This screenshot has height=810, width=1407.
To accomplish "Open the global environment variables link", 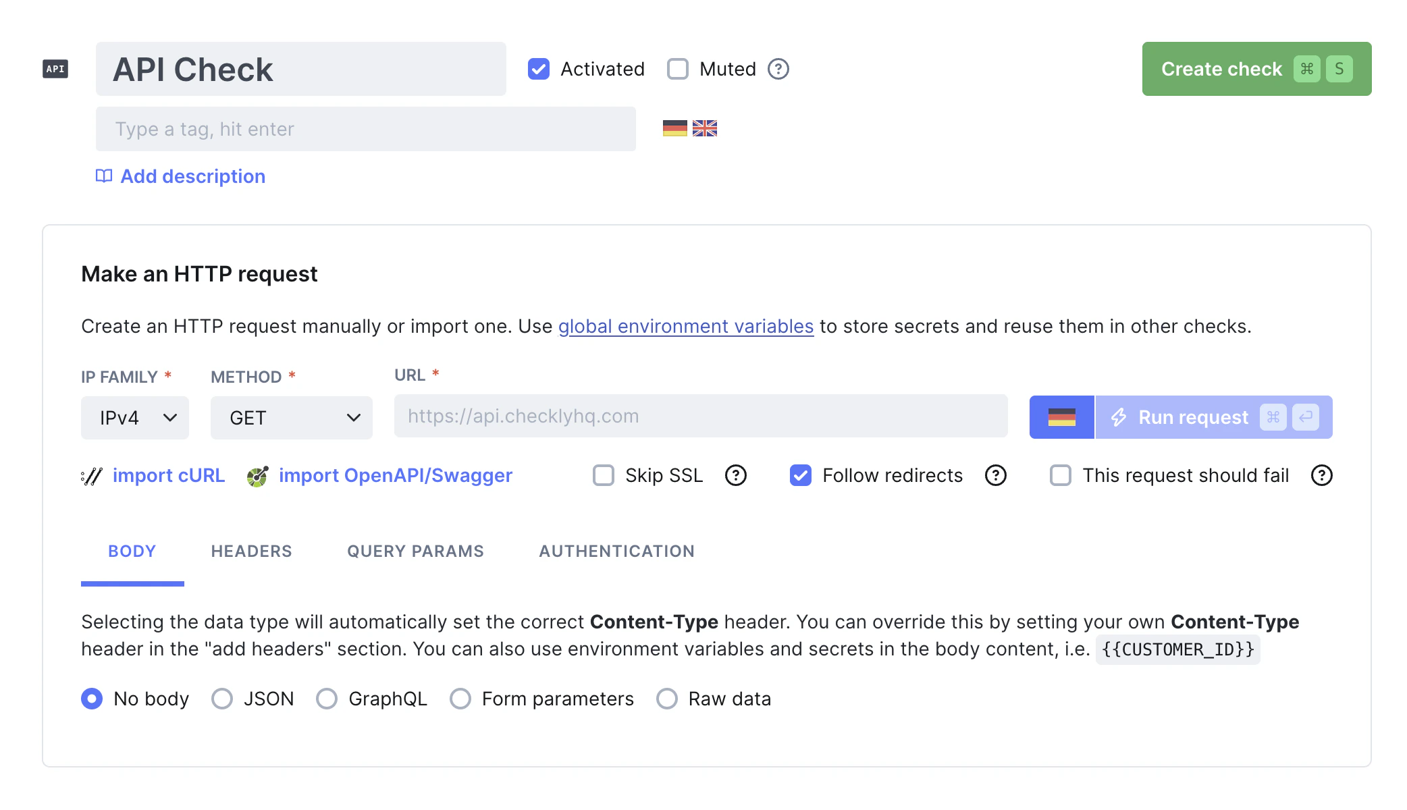I will (685, 326).
